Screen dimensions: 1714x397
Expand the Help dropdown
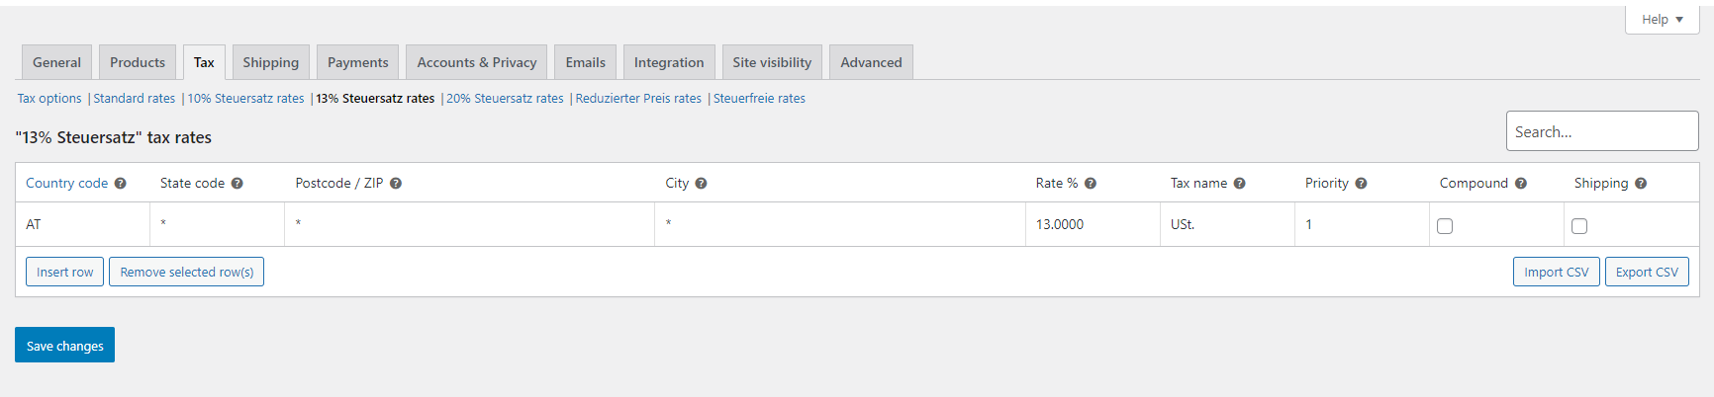click(x=1662, y=20)
